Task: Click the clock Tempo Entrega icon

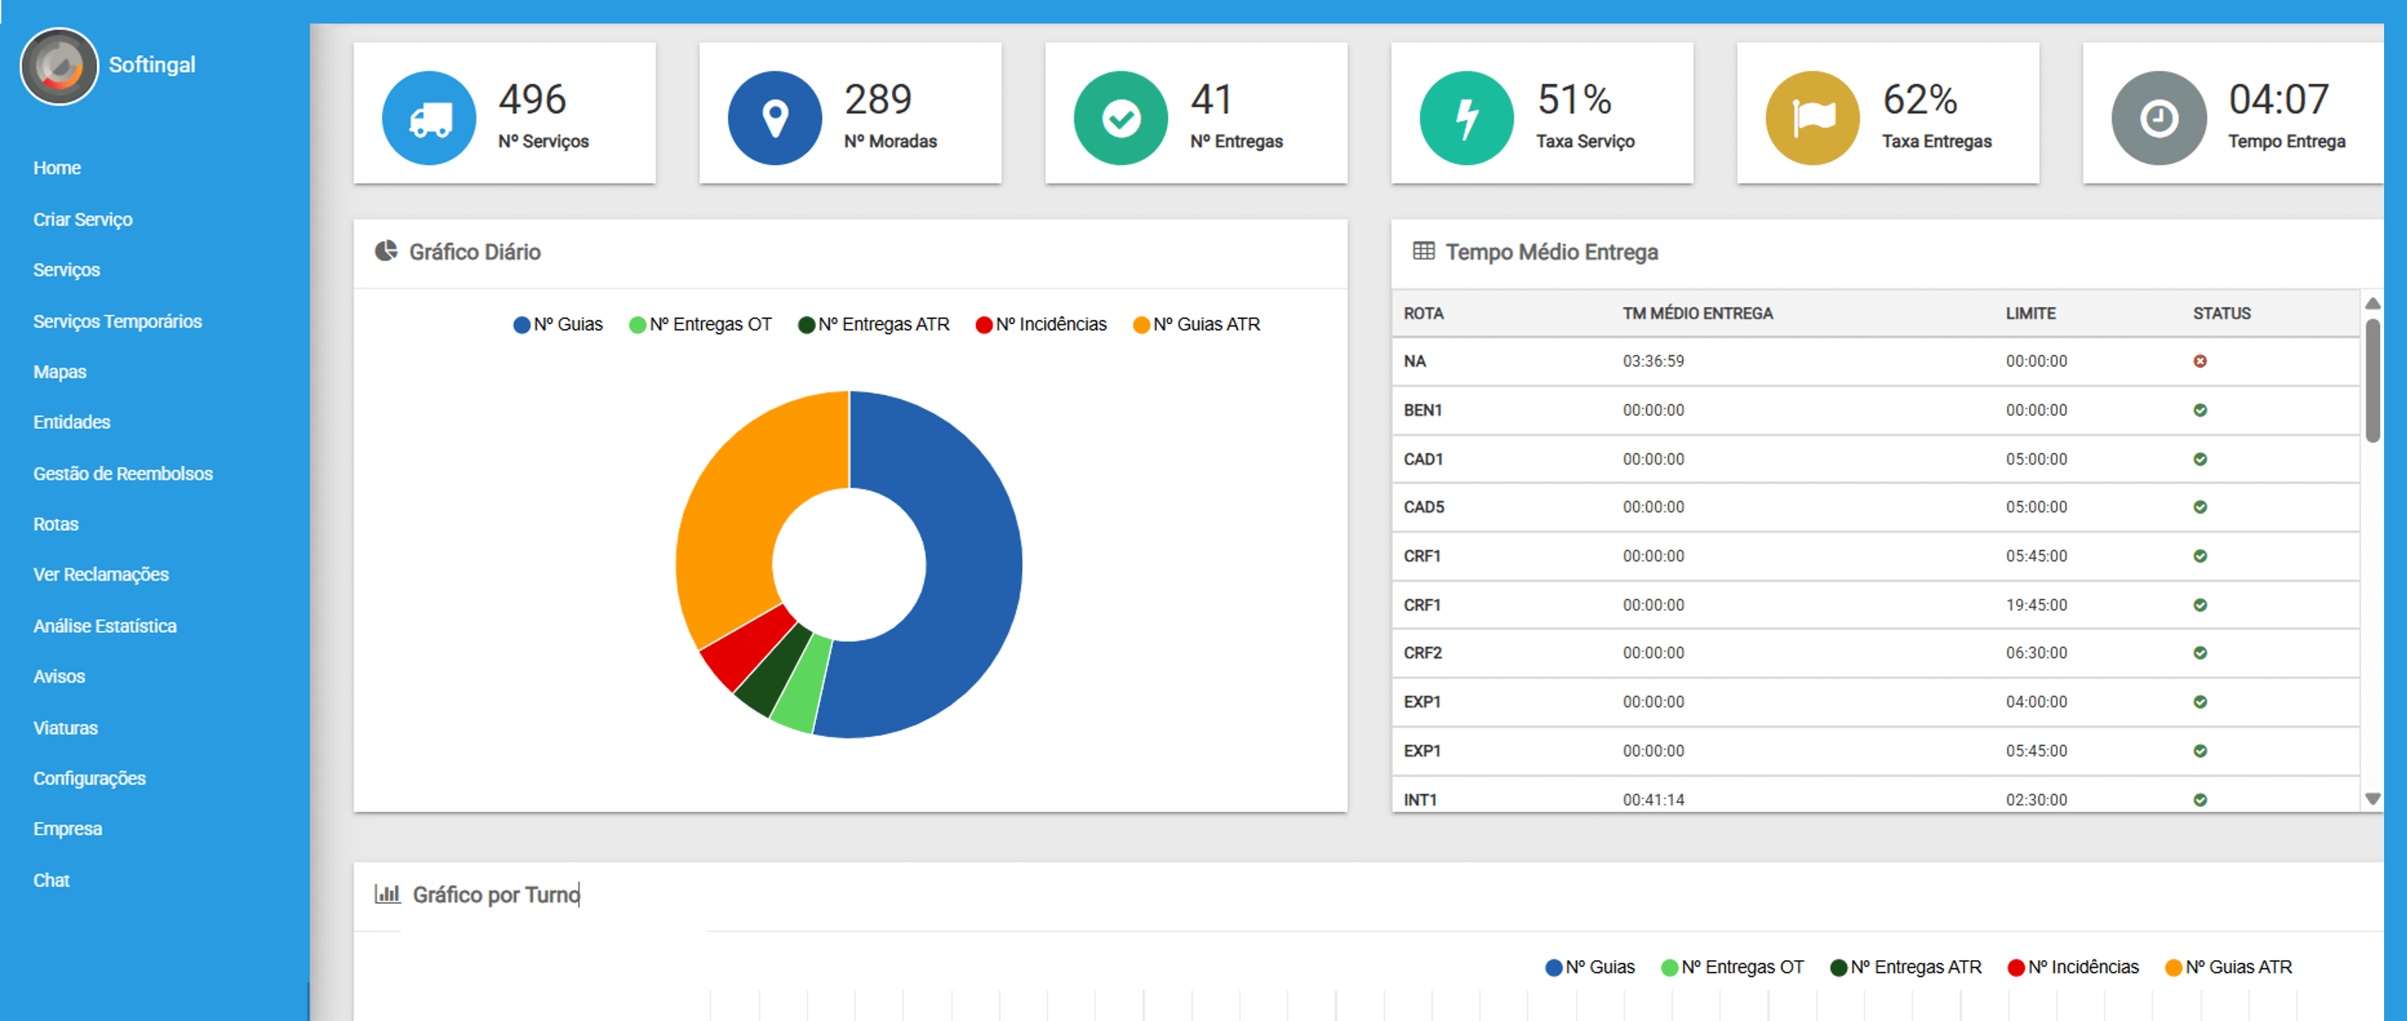Action: 2159,118
